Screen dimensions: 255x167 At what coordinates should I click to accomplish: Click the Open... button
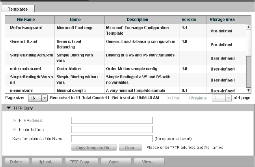[x=116, y=161]
